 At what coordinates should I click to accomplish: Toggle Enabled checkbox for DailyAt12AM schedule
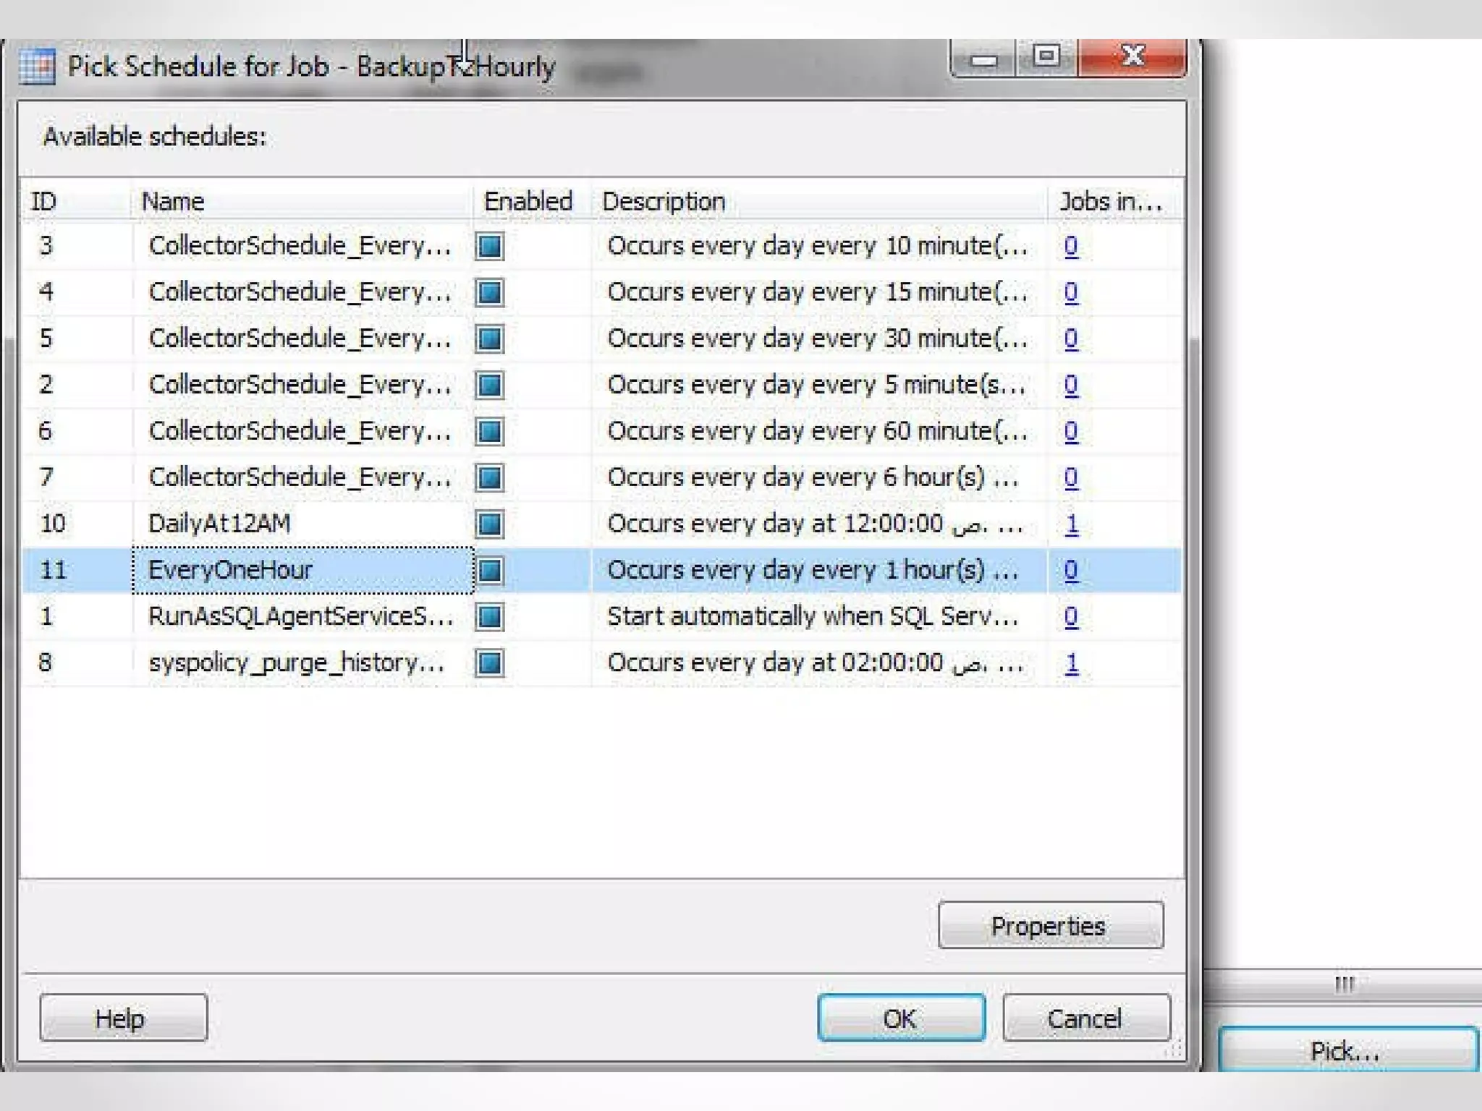point(490,524)
